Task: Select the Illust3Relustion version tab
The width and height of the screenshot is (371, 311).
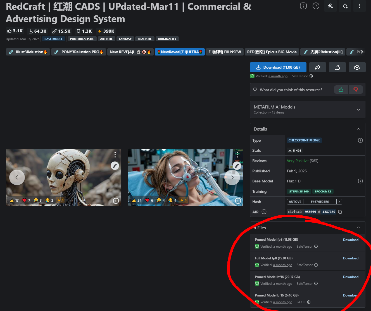Action: point(28,52)
